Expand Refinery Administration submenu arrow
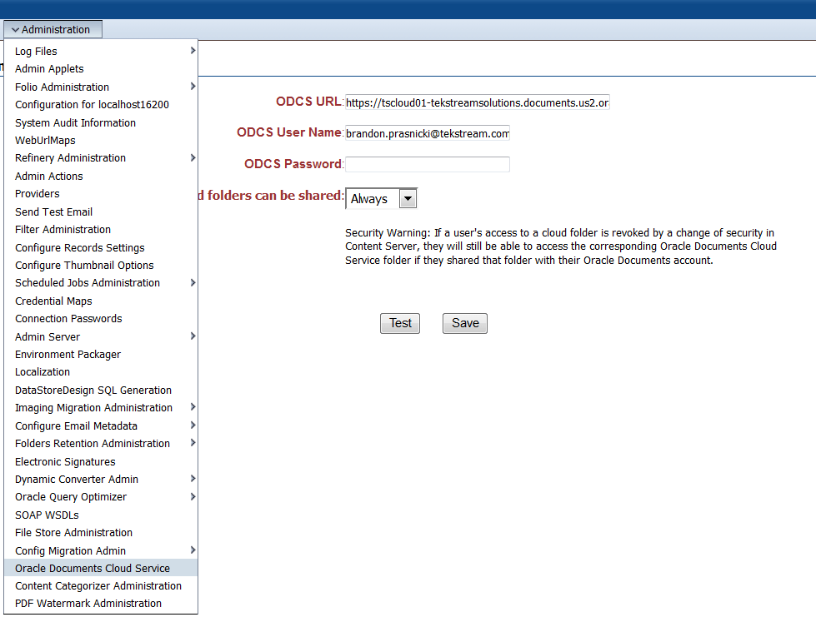Viewport: 816px width, 627px height. [x=193, y=157]
